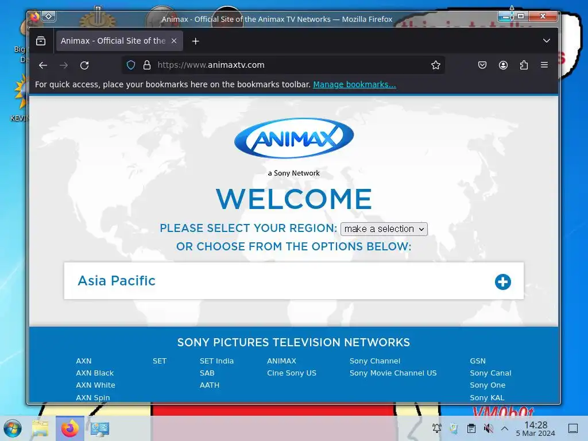Viewport: 588px width, 441px height.
Task: Open the Sony Movie Channel US link
Action: tap(393, 373)
